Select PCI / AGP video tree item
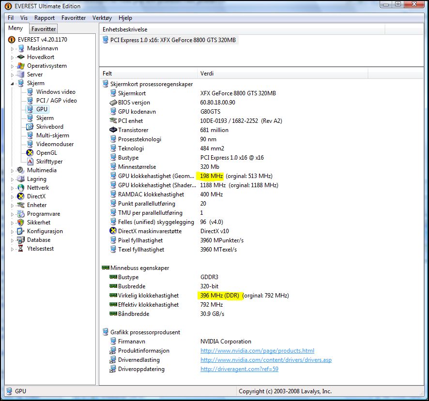 click(x=57, y=101)
